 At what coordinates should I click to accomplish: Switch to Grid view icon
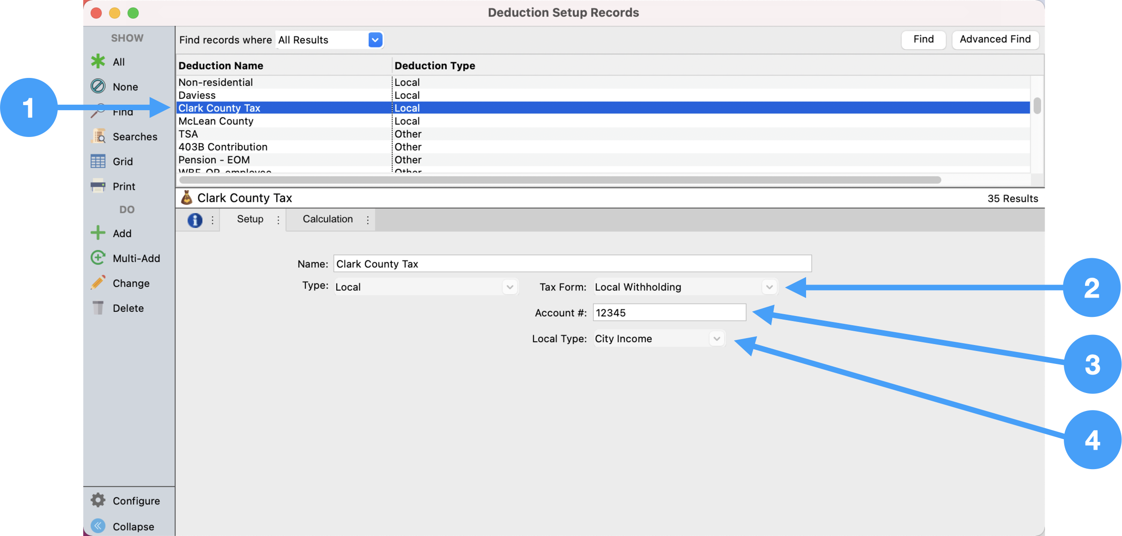(x=98, y=161)
